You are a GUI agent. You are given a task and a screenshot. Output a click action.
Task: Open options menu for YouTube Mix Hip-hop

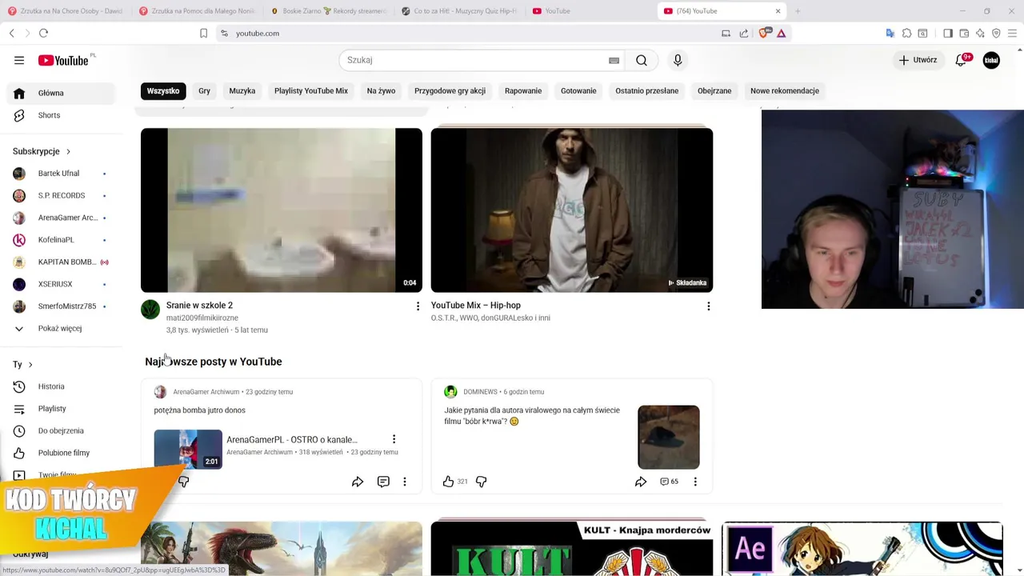[x=708, y=306]
